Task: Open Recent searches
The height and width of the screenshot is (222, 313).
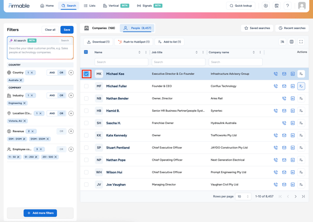Action: (292, 28)
